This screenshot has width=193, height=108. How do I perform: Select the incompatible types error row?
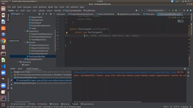point(43,80)
